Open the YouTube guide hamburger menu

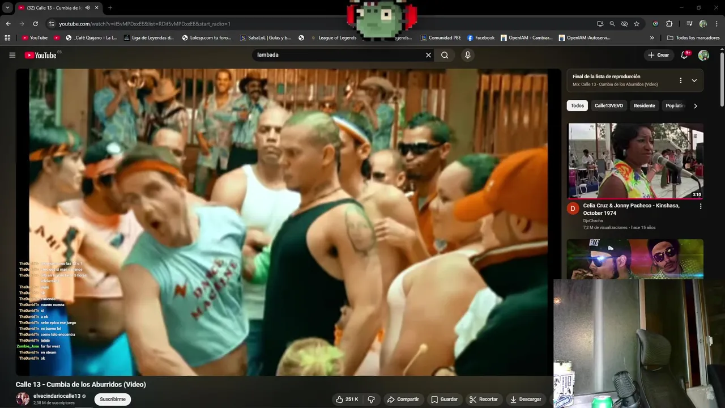[x=12, y=55]
